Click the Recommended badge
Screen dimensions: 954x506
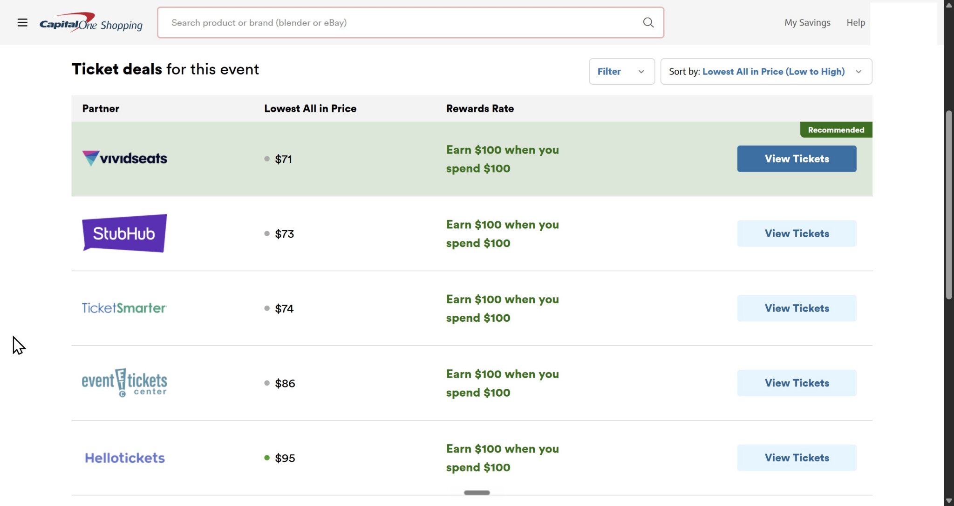click(836, 130)
